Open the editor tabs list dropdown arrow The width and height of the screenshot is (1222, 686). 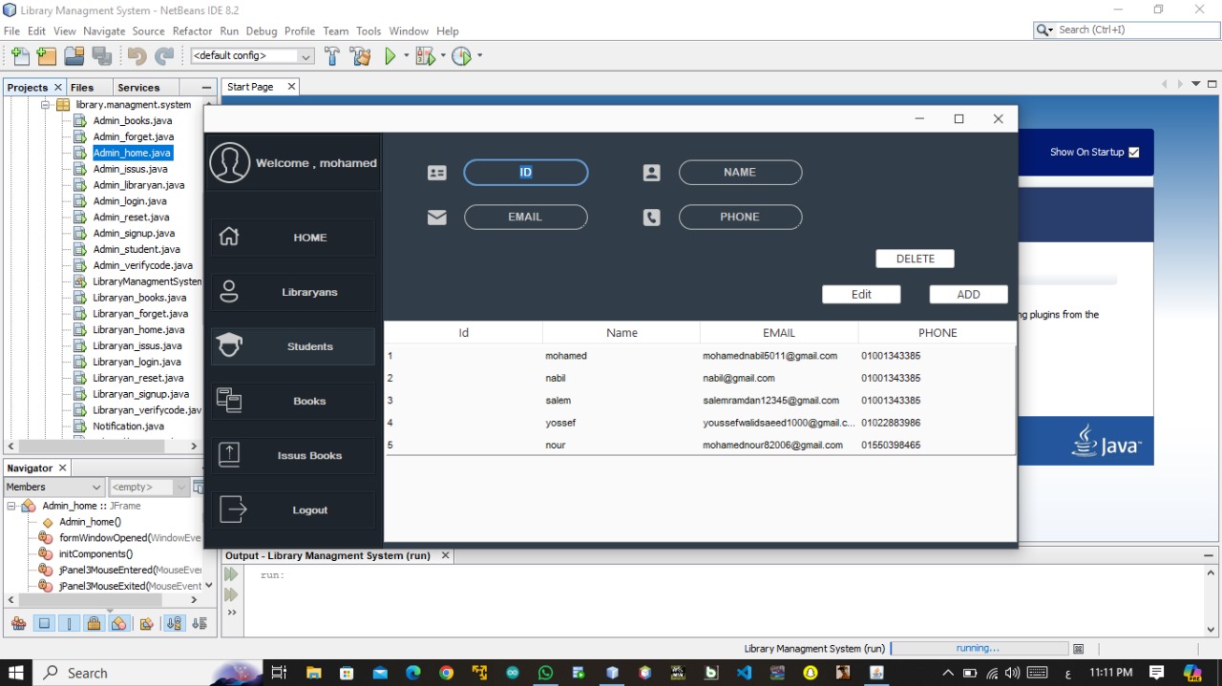pyautogui.click(x=1195, y=85)
